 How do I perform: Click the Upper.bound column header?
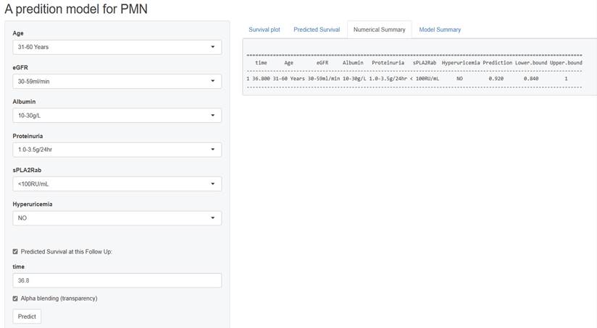(x=566, y=63)
